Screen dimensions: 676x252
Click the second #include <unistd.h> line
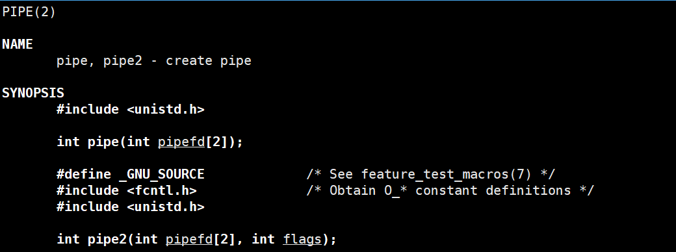coord(131,207)
